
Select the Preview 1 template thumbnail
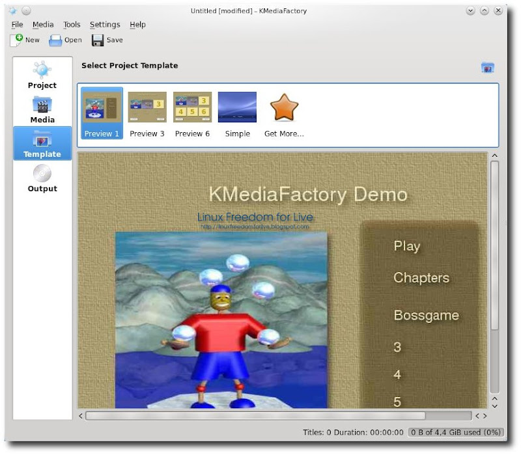point(102,113)
